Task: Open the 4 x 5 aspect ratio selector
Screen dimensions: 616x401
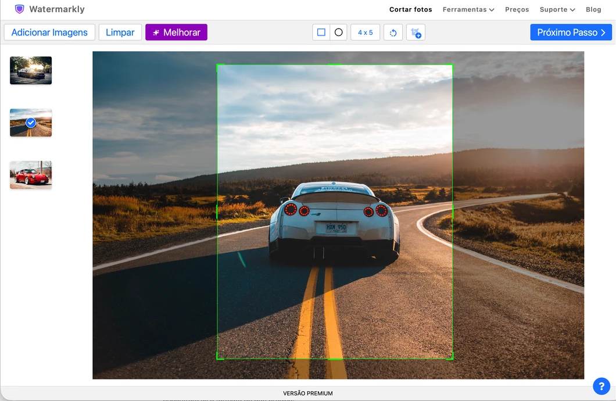Action: (365, 32)
